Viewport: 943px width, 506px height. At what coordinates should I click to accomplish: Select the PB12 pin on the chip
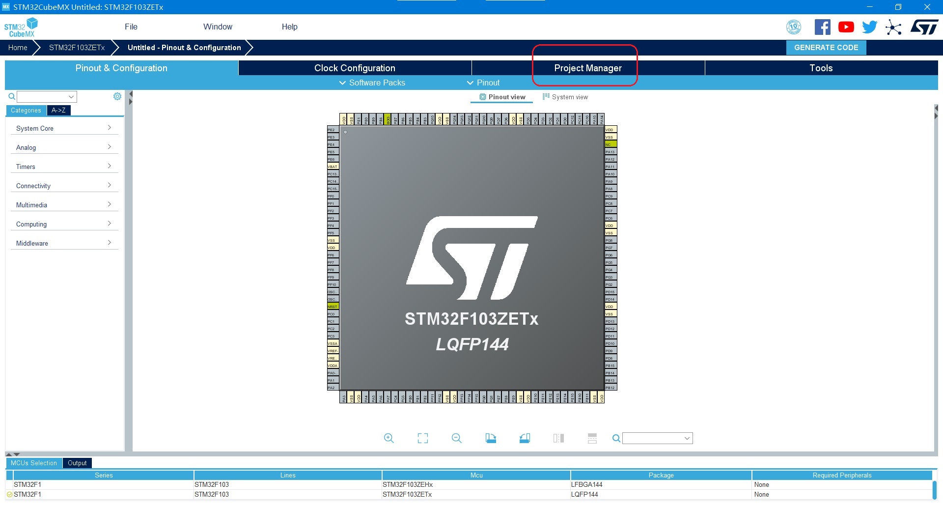point(610,388)
